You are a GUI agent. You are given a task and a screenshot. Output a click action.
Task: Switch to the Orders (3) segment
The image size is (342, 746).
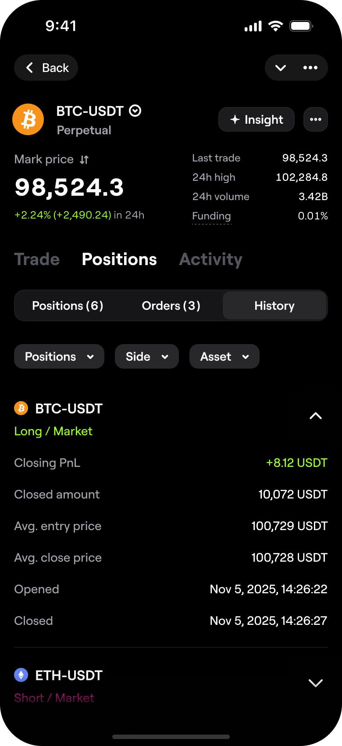(171, 306)
